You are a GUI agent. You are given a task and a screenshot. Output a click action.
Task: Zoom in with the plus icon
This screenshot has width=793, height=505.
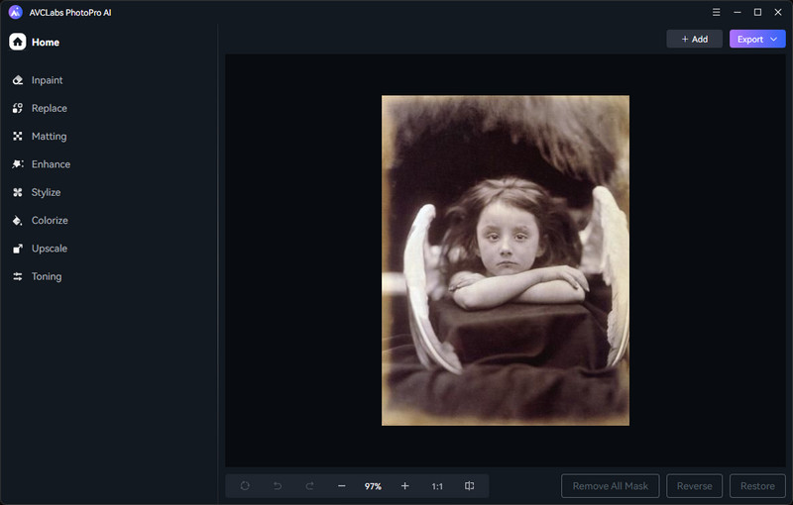click(405, 486)
